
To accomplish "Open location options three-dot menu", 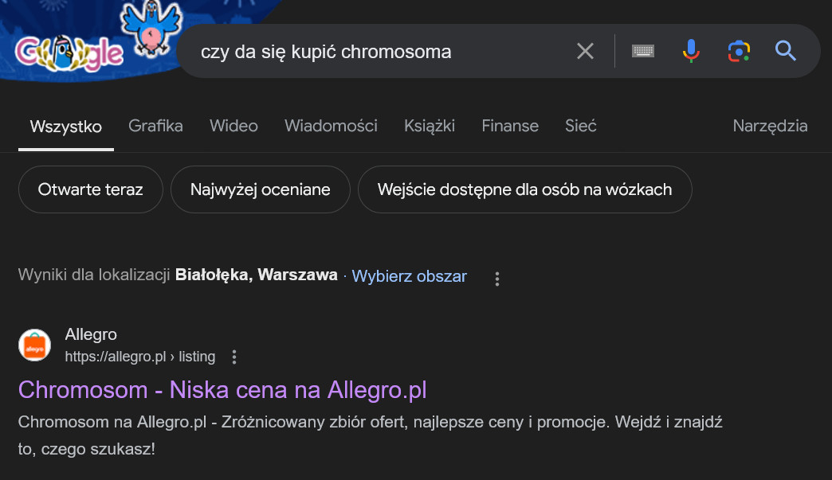I will coord(497,279).
